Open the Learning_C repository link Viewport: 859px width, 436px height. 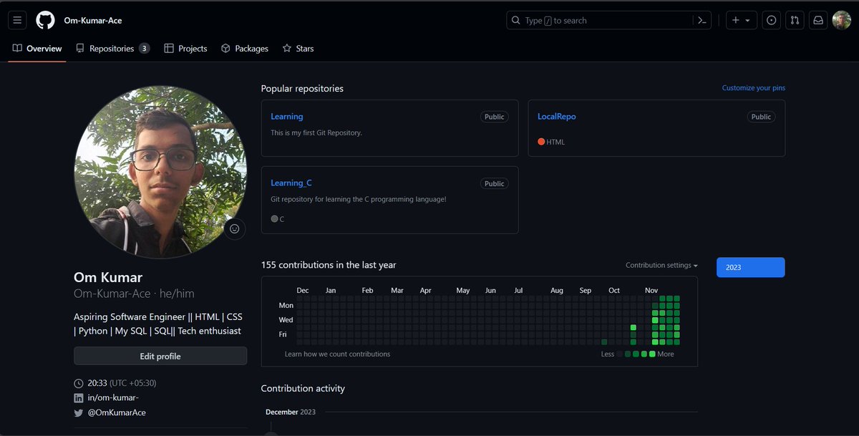tap(291, 183)
